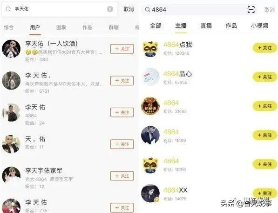Screen dimensions: 278x213
Task: Cancel the 4864 search
Action: [x=270, y=10]
